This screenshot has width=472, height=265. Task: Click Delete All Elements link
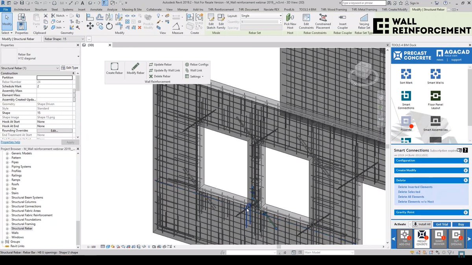[x=411, y=197]
